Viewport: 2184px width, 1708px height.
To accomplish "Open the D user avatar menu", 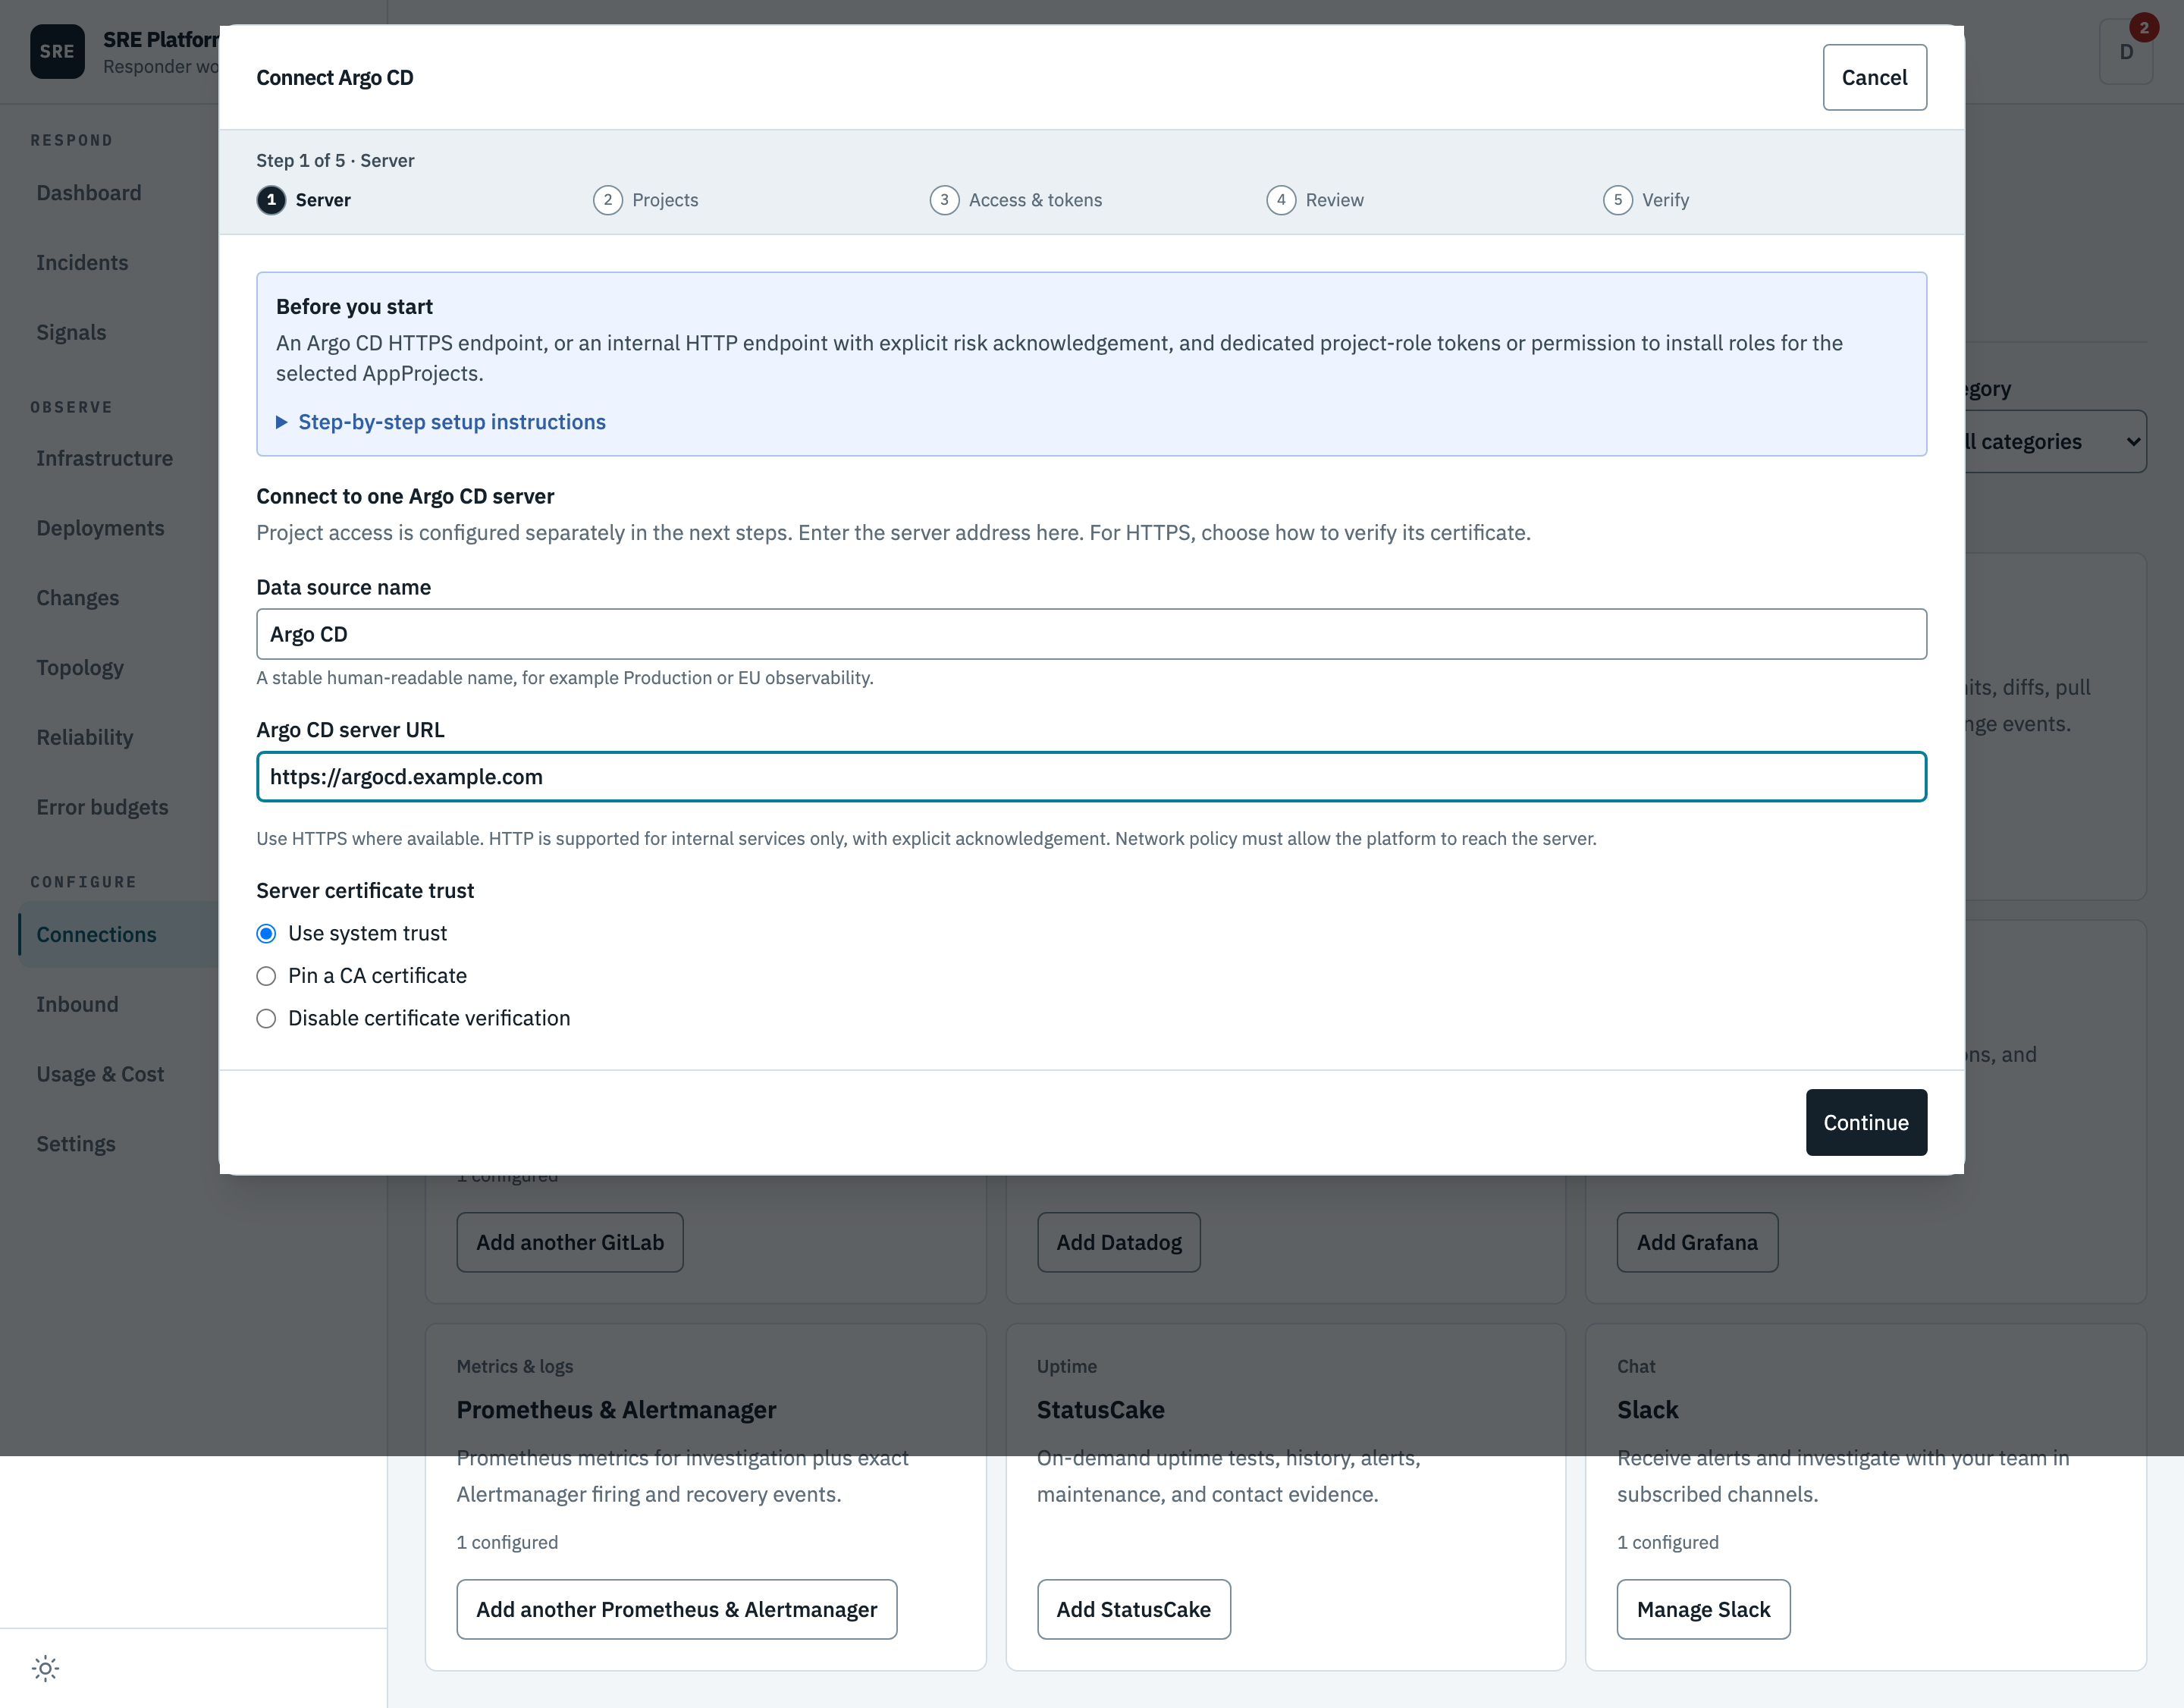I will 2126,52.
